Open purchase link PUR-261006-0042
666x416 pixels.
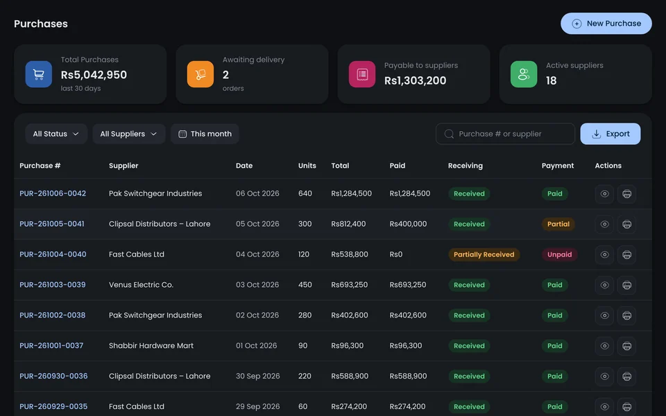point(53,193)
